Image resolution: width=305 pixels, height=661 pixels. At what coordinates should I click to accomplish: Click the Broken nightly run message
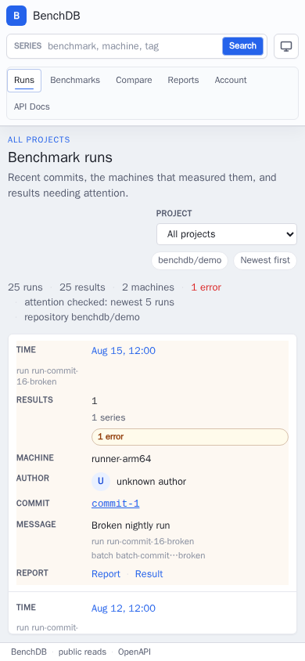(131, 526)
